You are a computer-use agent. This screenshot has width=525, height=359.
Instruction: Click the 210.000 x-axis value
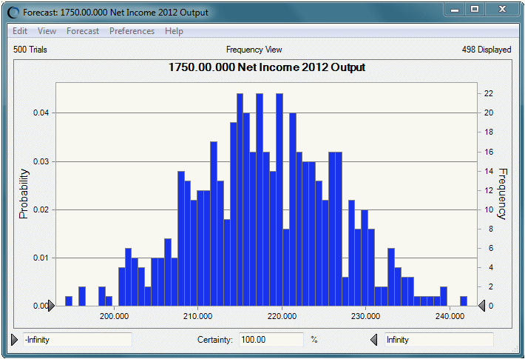198,316
